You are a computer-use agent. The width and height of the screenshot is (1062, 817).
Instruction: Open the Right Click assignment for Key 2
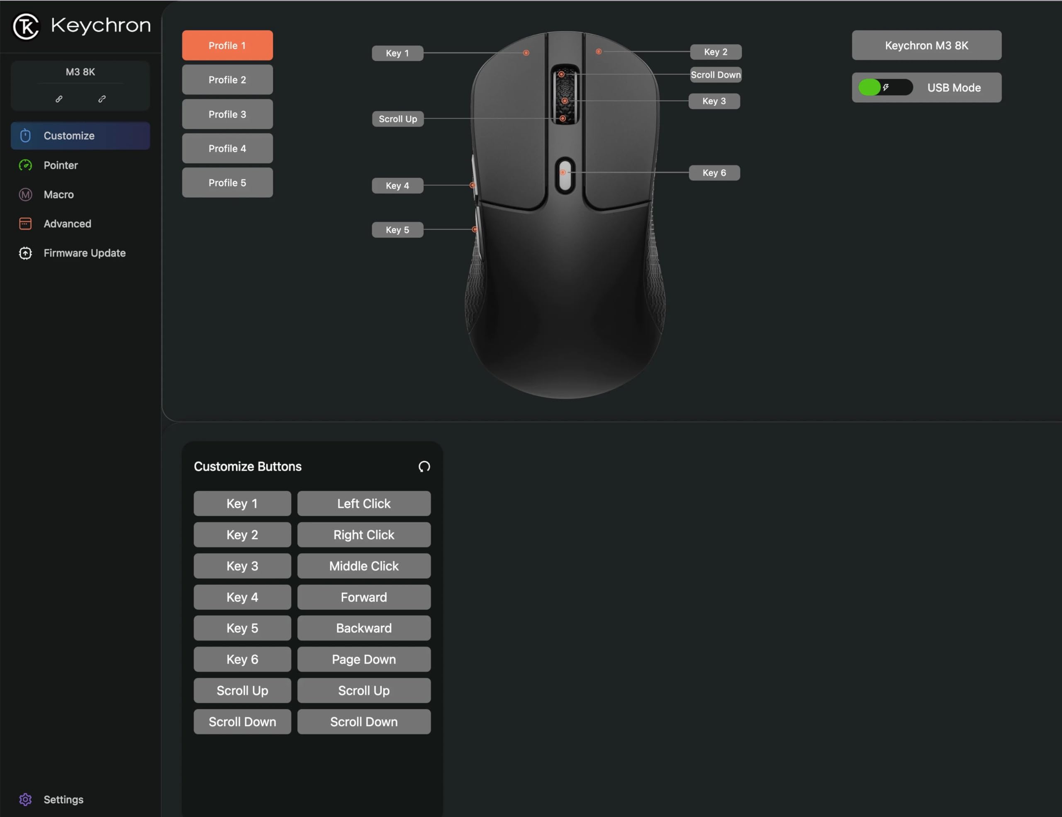[364, 535]
